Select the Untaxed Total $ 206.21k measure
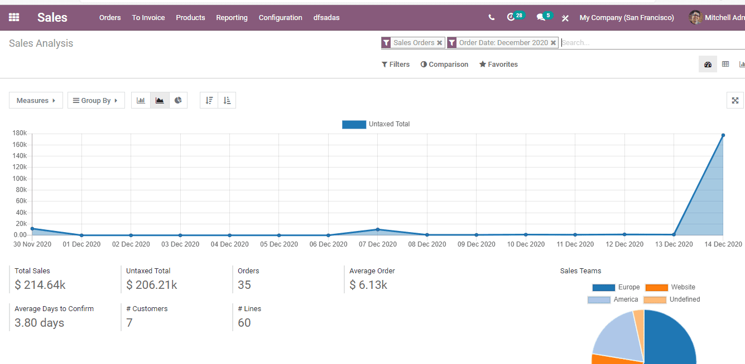Image resolution: width=745 pixels, height=364 pixels. [x=176, y=279]
